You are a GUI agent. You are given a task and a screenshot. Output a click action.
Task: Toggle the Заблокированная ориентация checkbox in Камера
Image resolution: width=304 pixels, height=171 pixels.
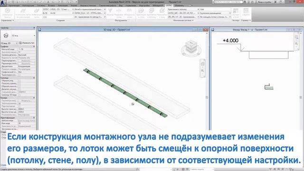[x=19, y=104]
